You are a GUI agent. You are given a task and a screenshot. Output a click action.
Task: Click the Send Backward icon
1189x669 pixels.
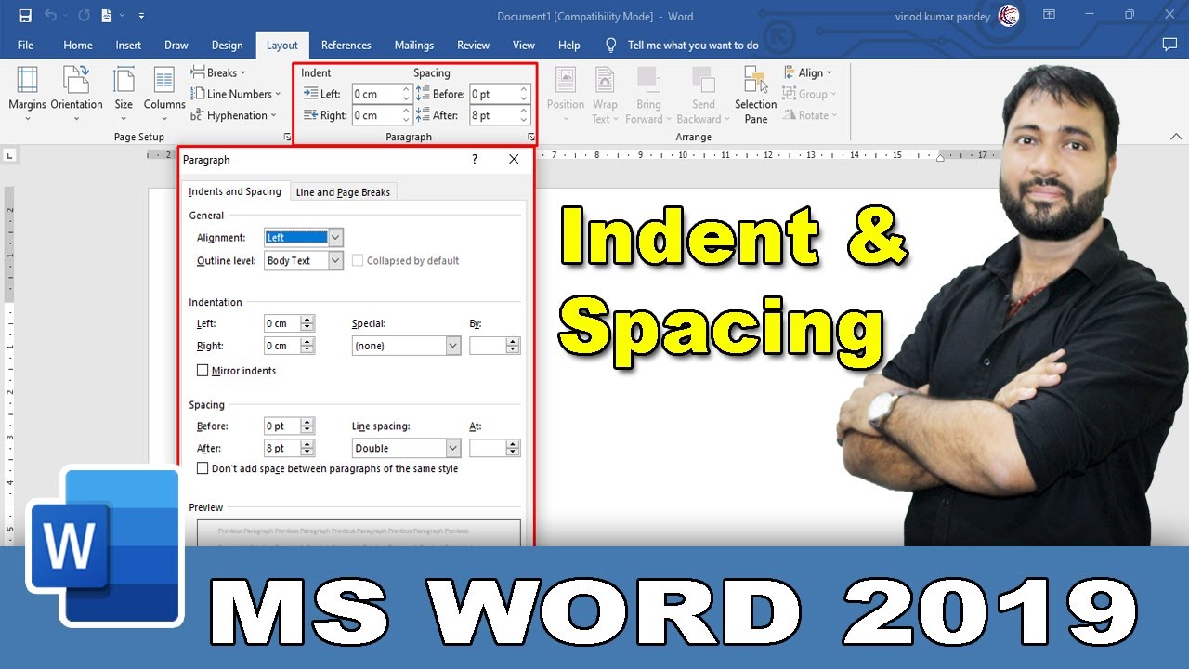pos(703,95)
